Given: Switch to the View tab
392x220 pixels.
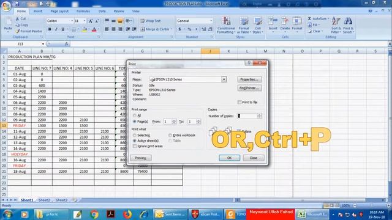Looking at the screenshot, I should 136,11.
